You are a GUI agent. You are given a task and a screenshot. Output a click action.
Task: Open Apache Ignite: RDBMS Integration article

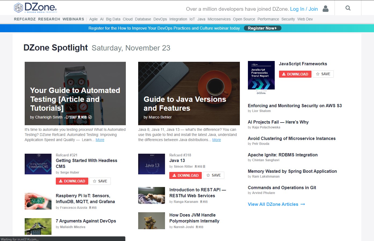tap(283, 155)
